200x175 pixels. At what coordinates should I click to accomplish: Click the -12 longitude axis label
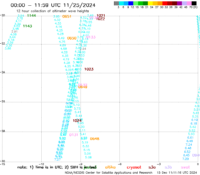42,164
